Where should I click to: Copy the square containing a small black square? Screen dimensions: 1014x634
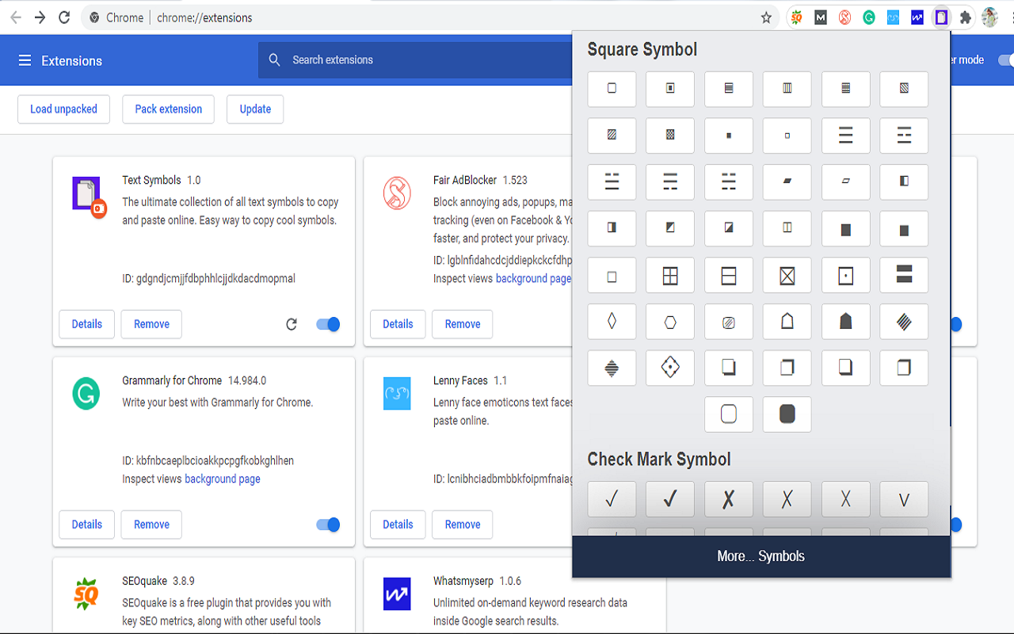tap(670, 89)
